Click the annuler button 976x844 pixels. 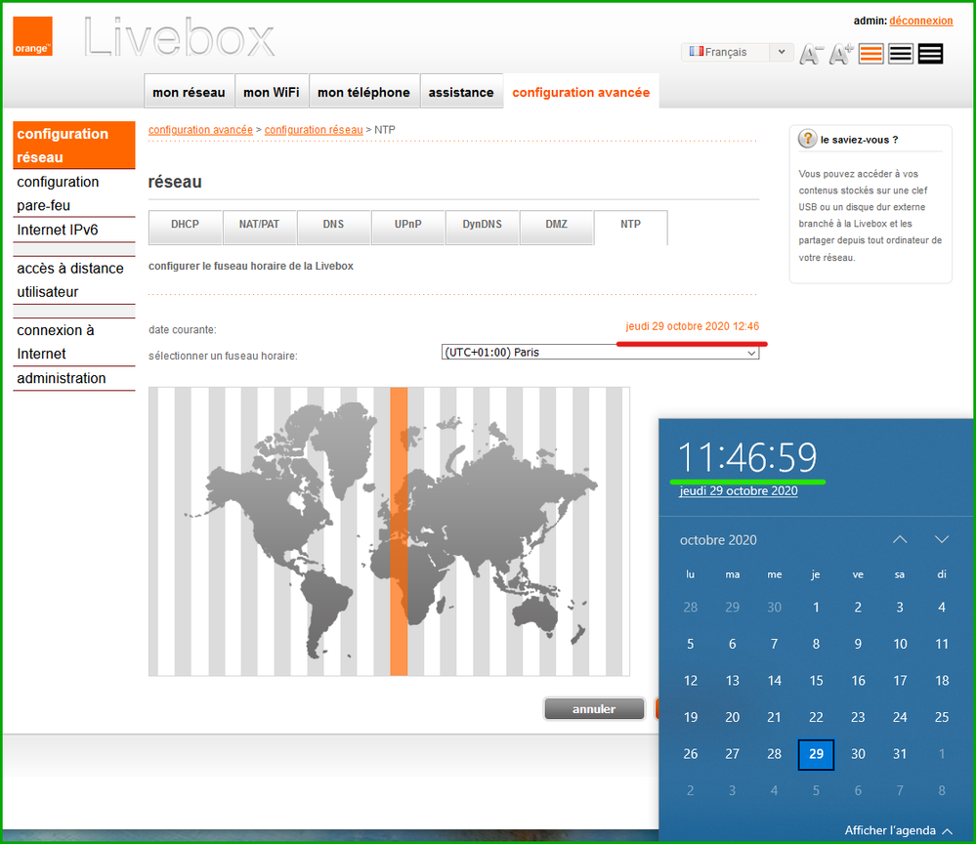(x=594, y=709)
